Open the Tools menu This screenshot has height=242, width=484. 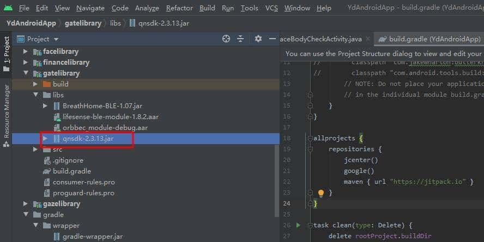[x=250, y=8]
